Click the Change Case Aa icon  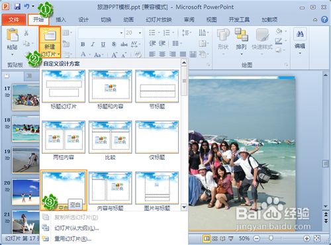coord(97,55)
